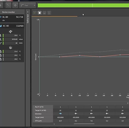Click the first 20.0 °C material thermometer icon
Screen dimensions: 129x128
[1, 55]
